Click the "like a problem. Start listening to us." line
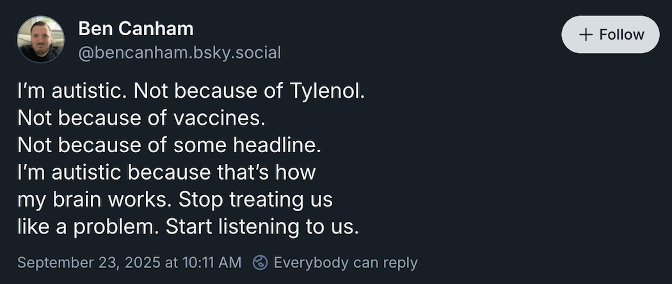The width and height of the screenshot is (672, 284). click(x=188, y=227)
